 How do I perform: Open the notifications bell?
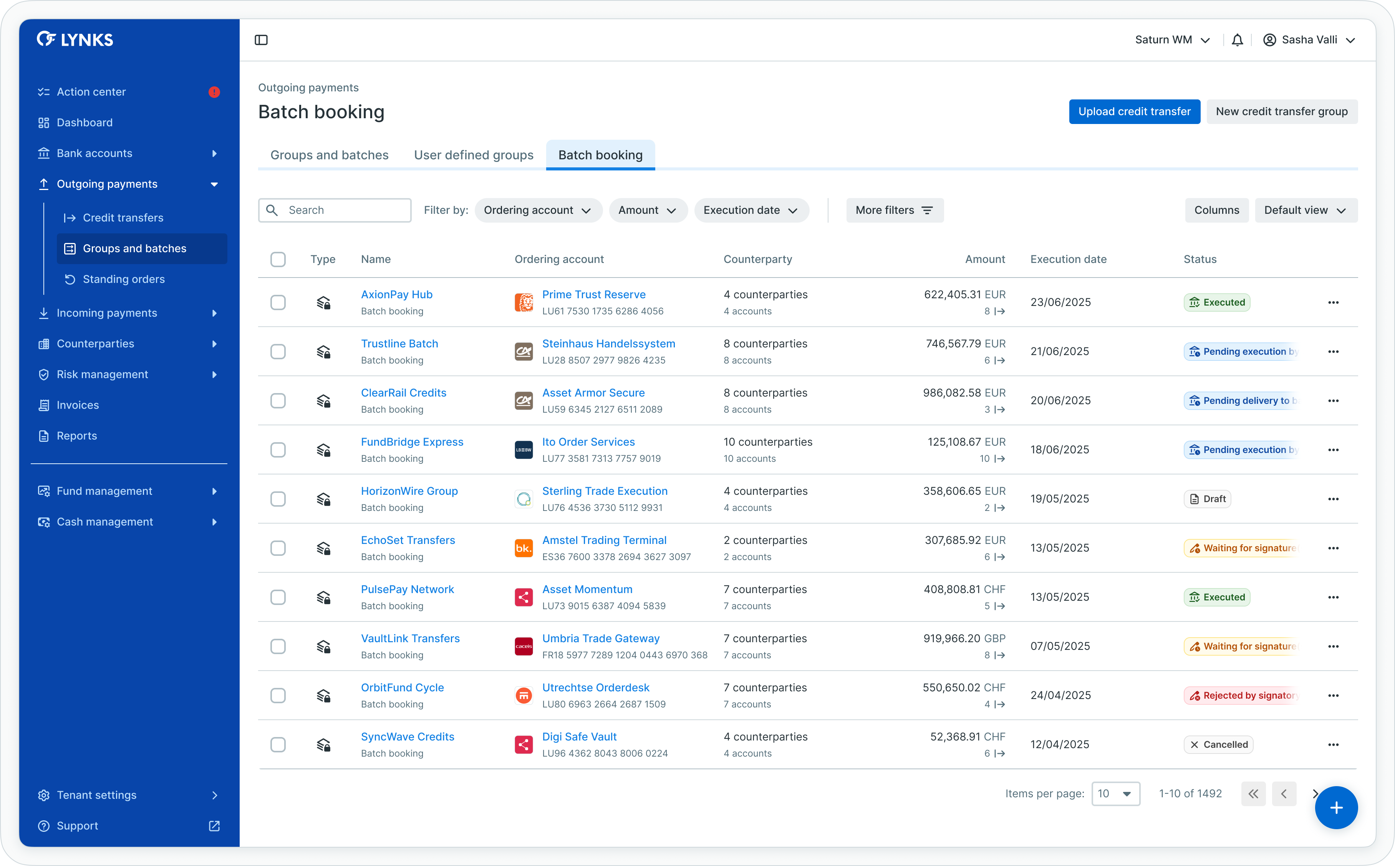(x=1238, y=40)
